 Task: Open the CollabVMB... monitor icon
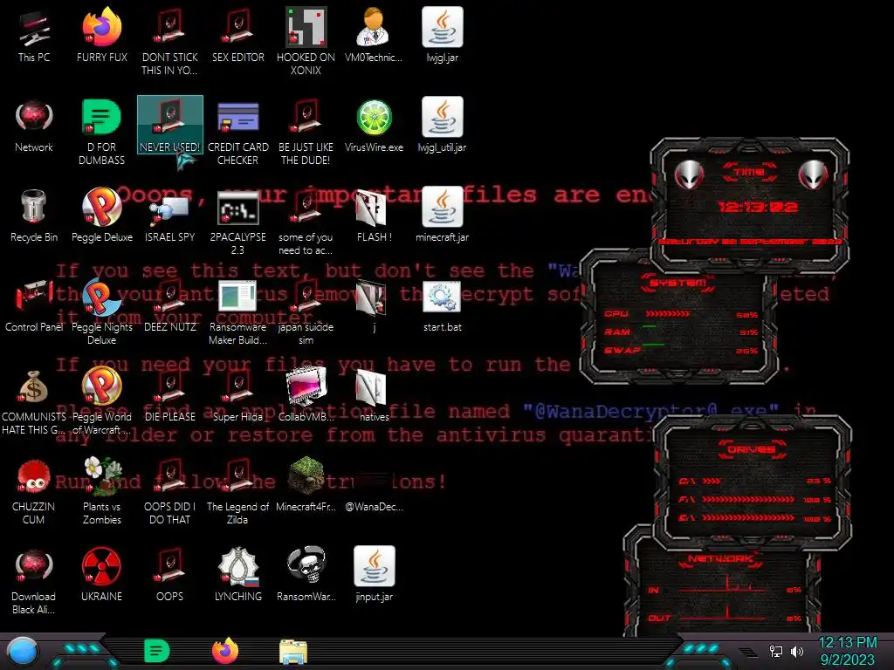(306, 395)
